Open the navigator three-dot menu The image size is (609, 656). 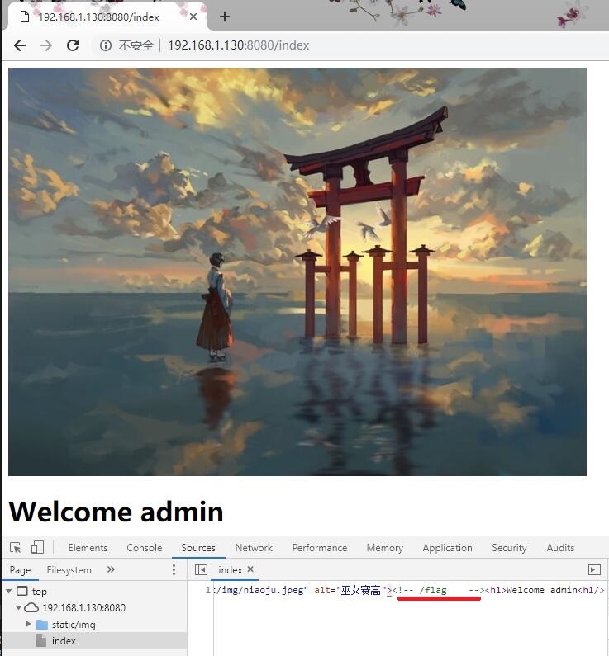[x=174, y=569]
